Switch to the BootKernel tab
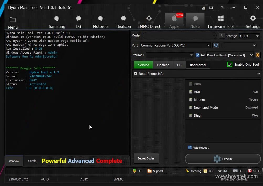The image size is (263, 186). tap(198, 65)
